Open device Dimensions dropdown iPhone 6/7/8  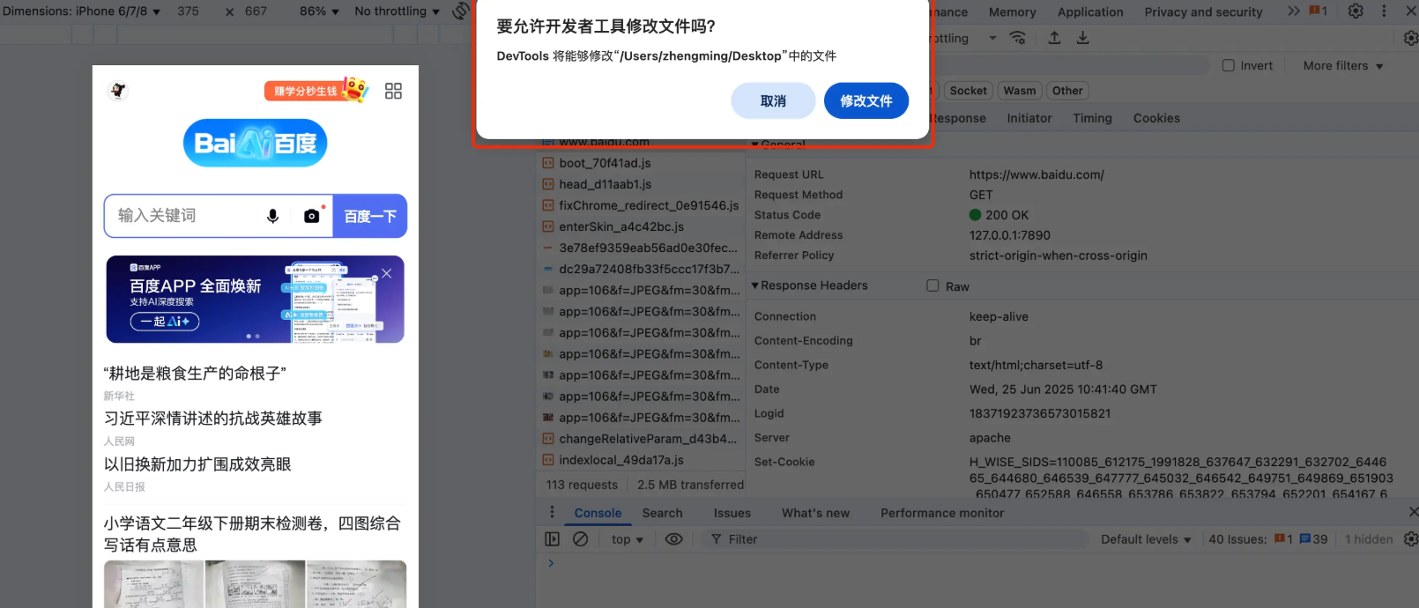point(82,11)
